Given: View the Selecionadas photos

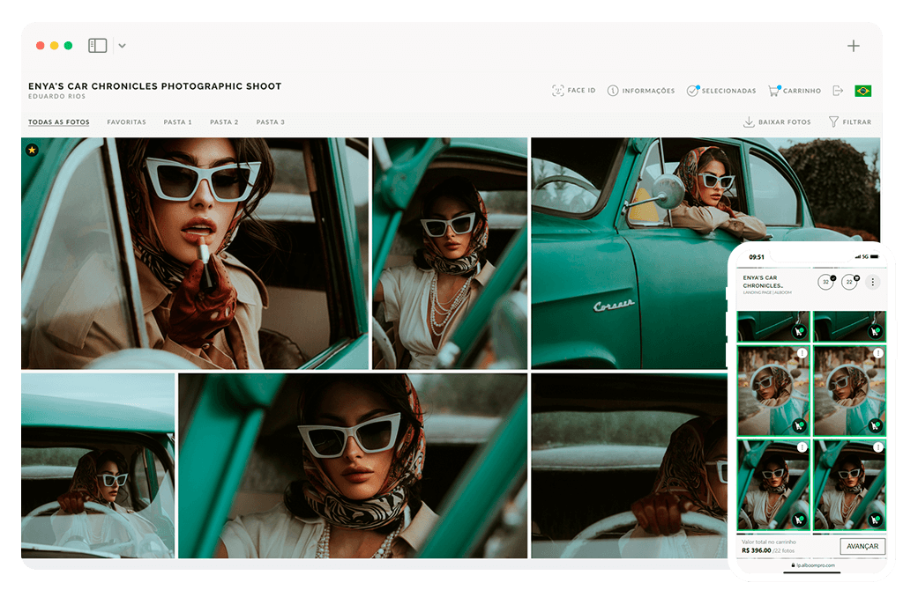Looking at the screenshot, I should [720, 91].
